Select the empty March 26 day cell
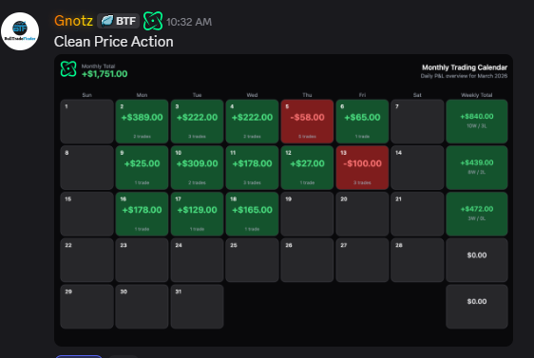 [307, 260]
